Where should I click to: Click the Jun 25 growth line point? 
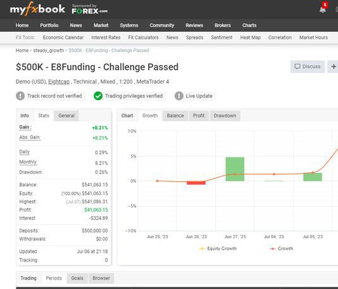157,181
